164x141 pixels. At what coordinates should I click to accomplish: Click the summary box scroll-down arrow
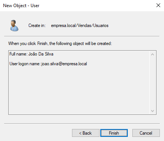click(153, 111)
